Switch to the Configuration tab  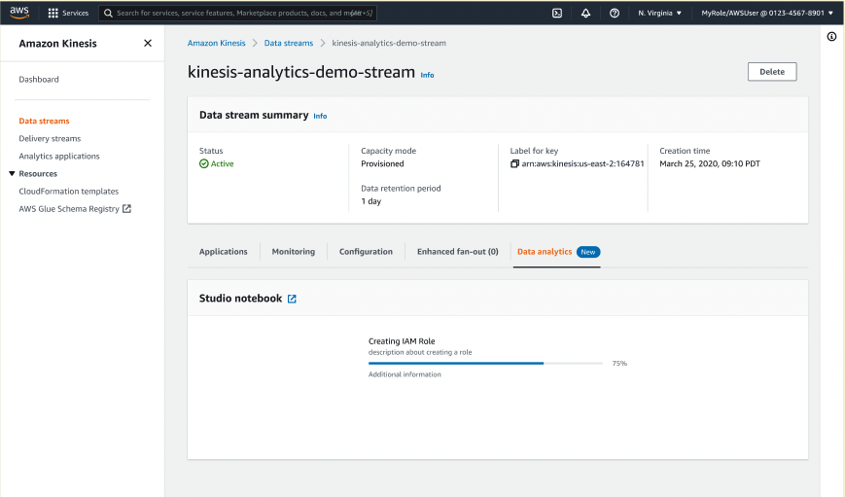click(366, 252)
